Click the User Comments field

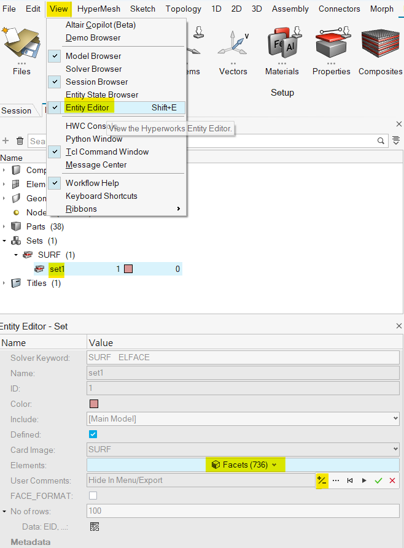[x=201, y=480]
